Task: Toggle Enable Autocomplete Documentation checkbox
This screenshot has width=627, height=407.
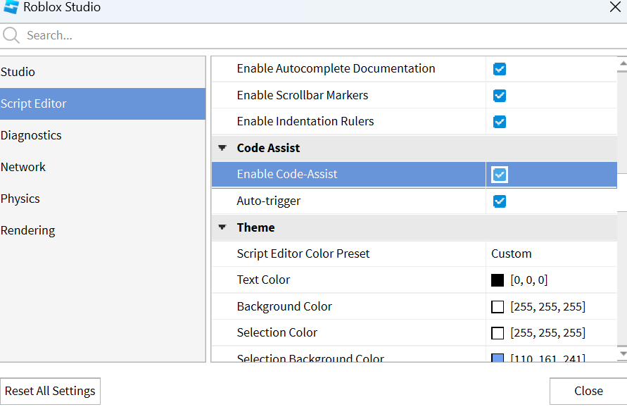Action: tap(500, 69)
